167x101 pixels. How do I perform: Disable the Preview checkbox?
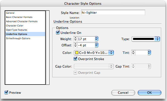6,93
